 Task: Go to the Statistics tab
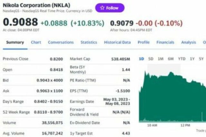point(89,42)
